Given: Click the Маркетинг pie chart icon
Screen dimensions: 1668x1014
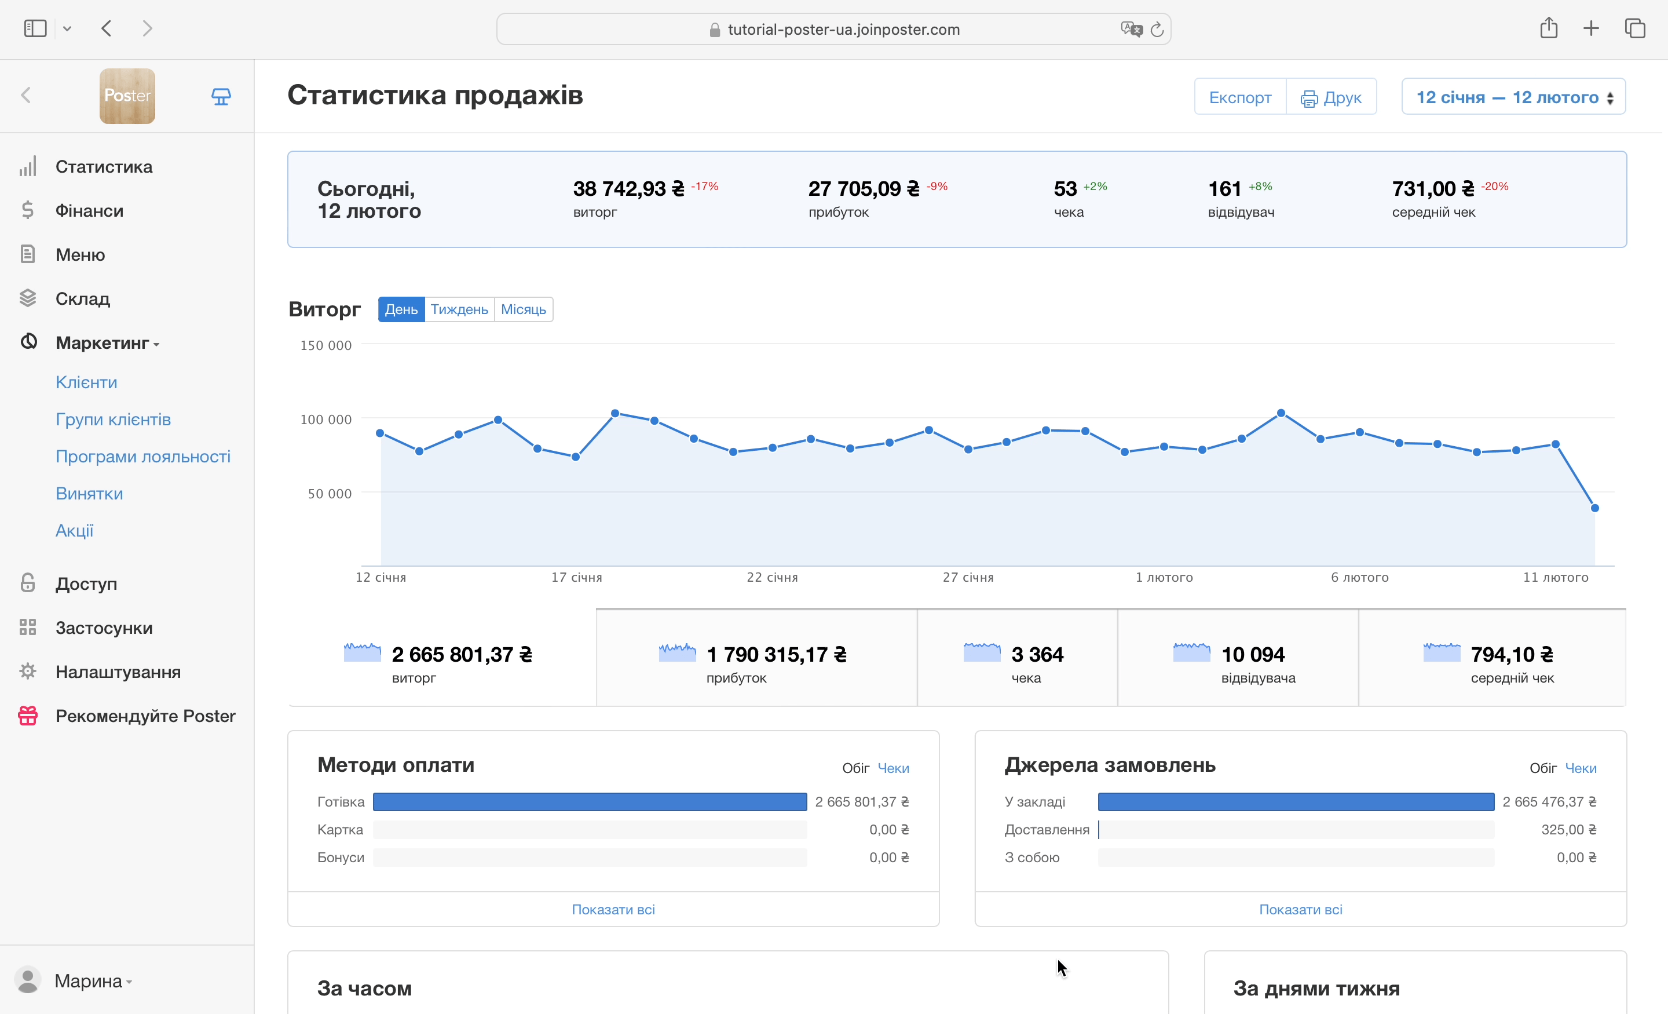Looking at the screenshot, I should [x=28, y=341].
